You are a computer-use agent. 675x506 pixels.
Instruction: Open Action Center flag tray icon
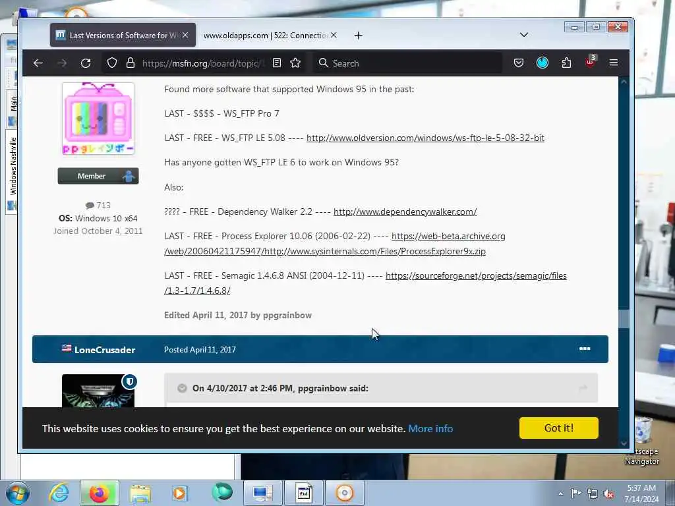pos(576,493)
